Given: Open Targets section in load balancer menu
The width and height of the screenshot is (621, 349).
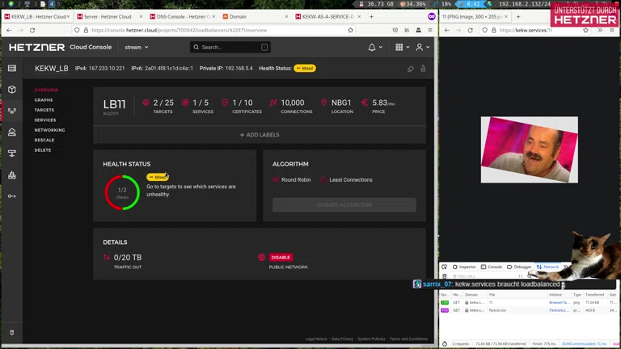Looking at the screenshot, I should [44, 110].
